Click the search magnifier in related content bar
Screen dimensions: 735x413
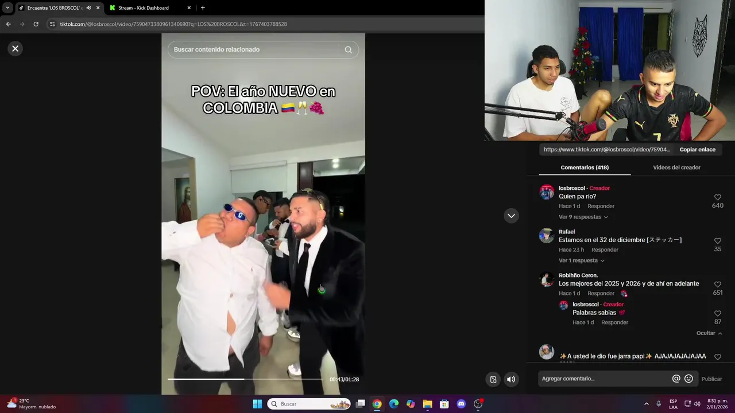click(348, 49)
